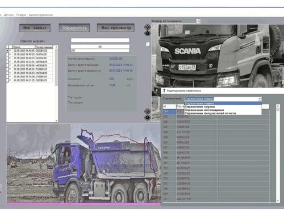Screen dimensions: 284x216
Task: Tick the checkbox for row 01.05.2023 16:40:53
Action: click(x=7, y=55)
